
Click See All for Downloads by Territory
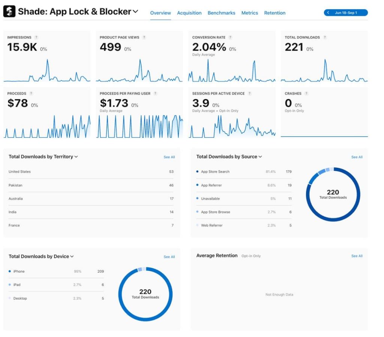pos(169,157)
